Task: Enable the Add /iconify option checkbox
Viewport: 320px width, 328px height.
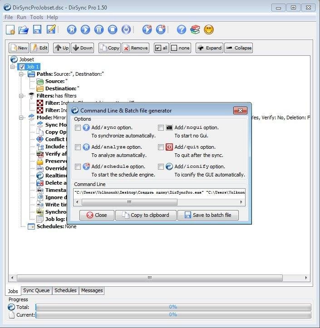Action: (x=161, y=166)
